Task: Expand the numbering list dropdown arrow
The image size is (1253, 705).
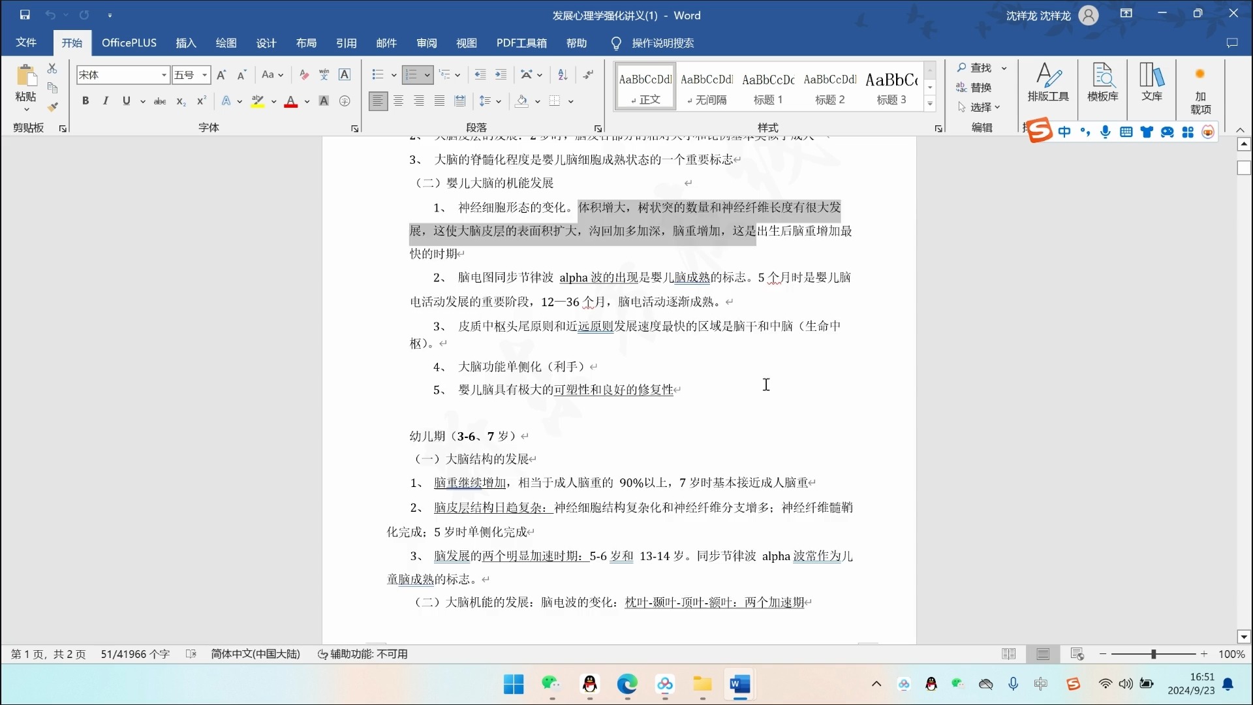Action: [427, 75]
